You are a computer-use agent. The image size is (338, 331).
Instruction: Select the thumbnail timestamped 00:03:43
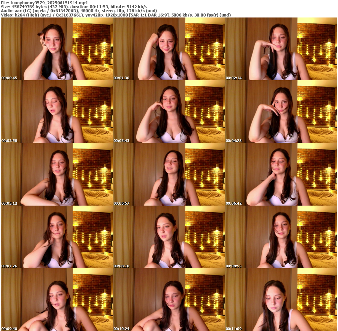click(x=169, y=112)
